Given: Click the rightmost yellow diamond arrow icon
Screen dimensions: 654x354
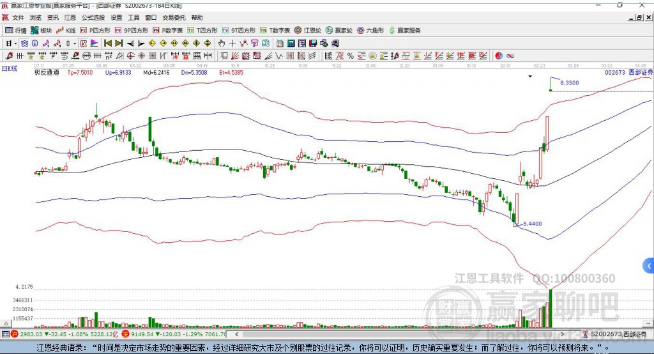Looking at the screenshot, I should [208, 43].
